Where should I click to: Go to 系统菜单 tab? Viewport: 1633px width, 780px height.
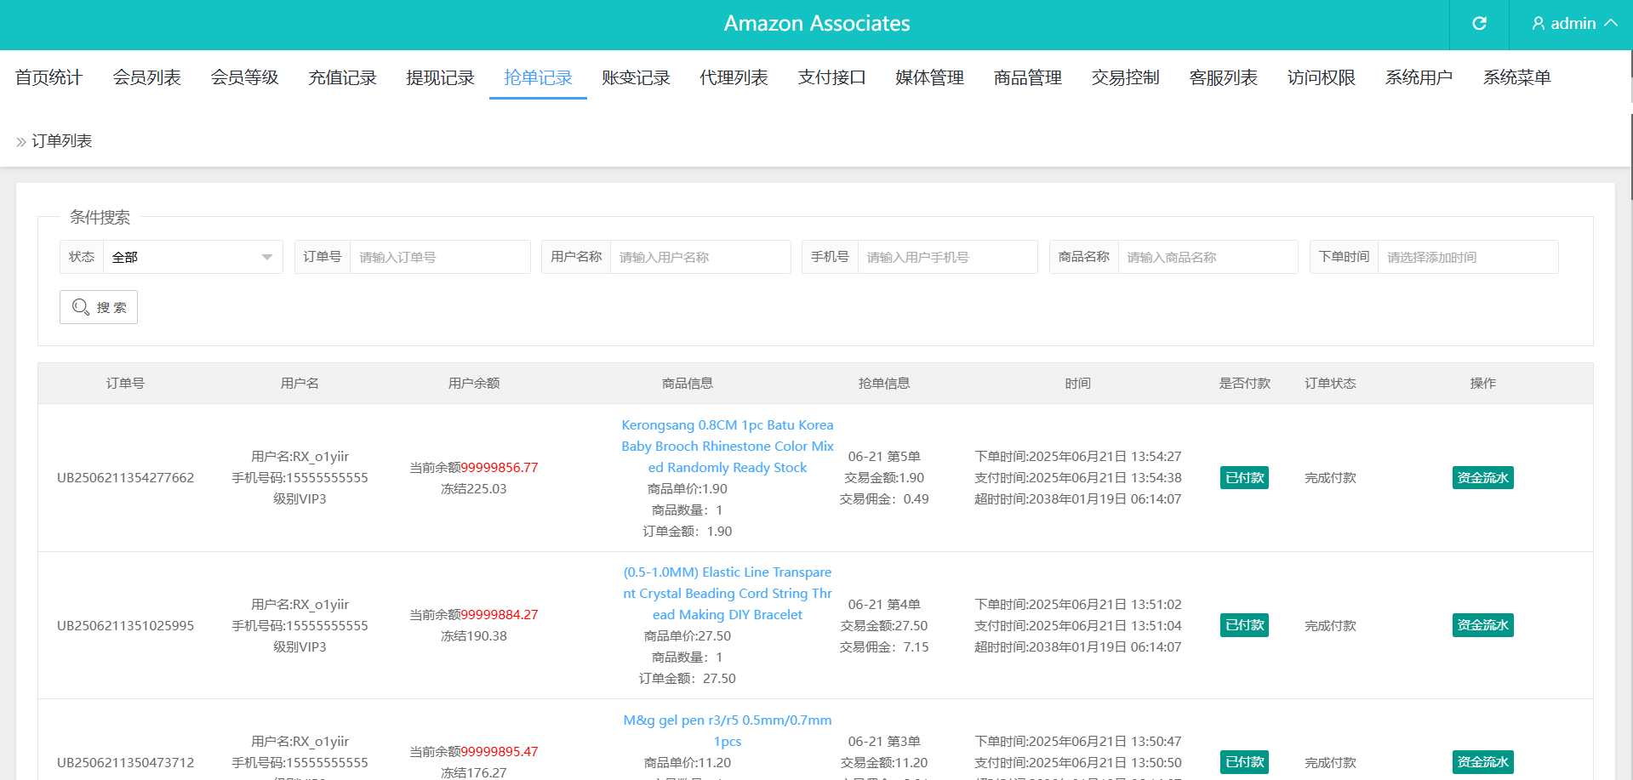1516,77
